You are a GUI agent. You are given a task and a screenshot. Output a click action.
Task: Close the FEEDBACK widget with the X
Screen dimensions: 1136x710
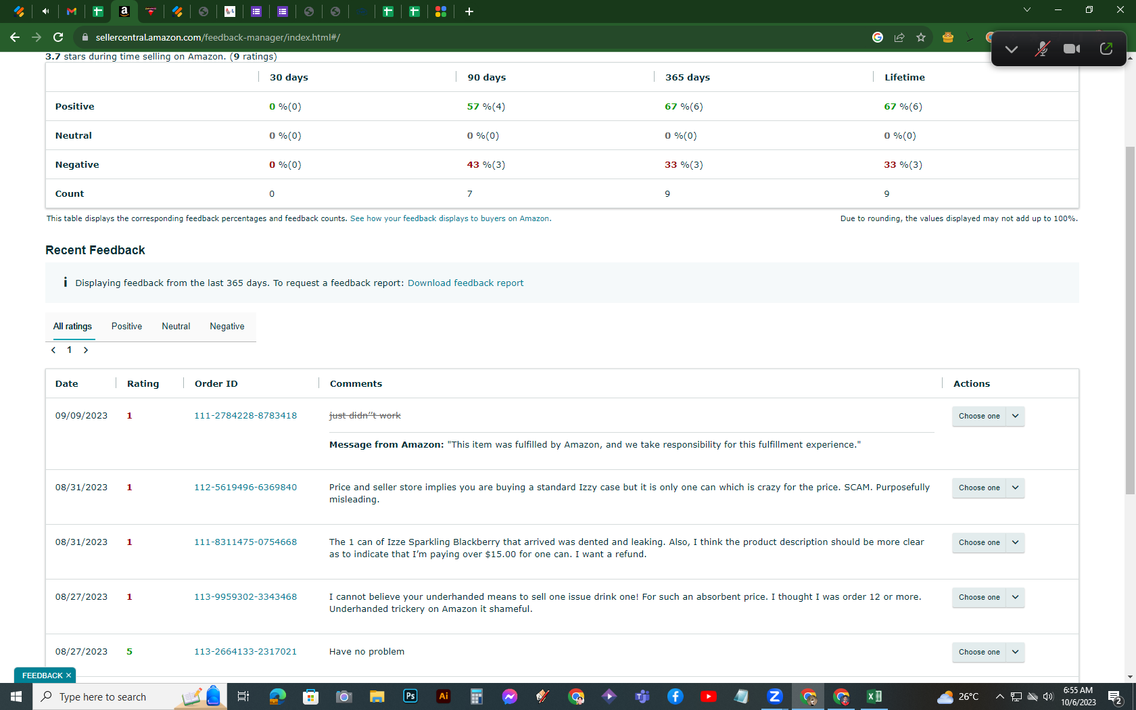[68, 676]
